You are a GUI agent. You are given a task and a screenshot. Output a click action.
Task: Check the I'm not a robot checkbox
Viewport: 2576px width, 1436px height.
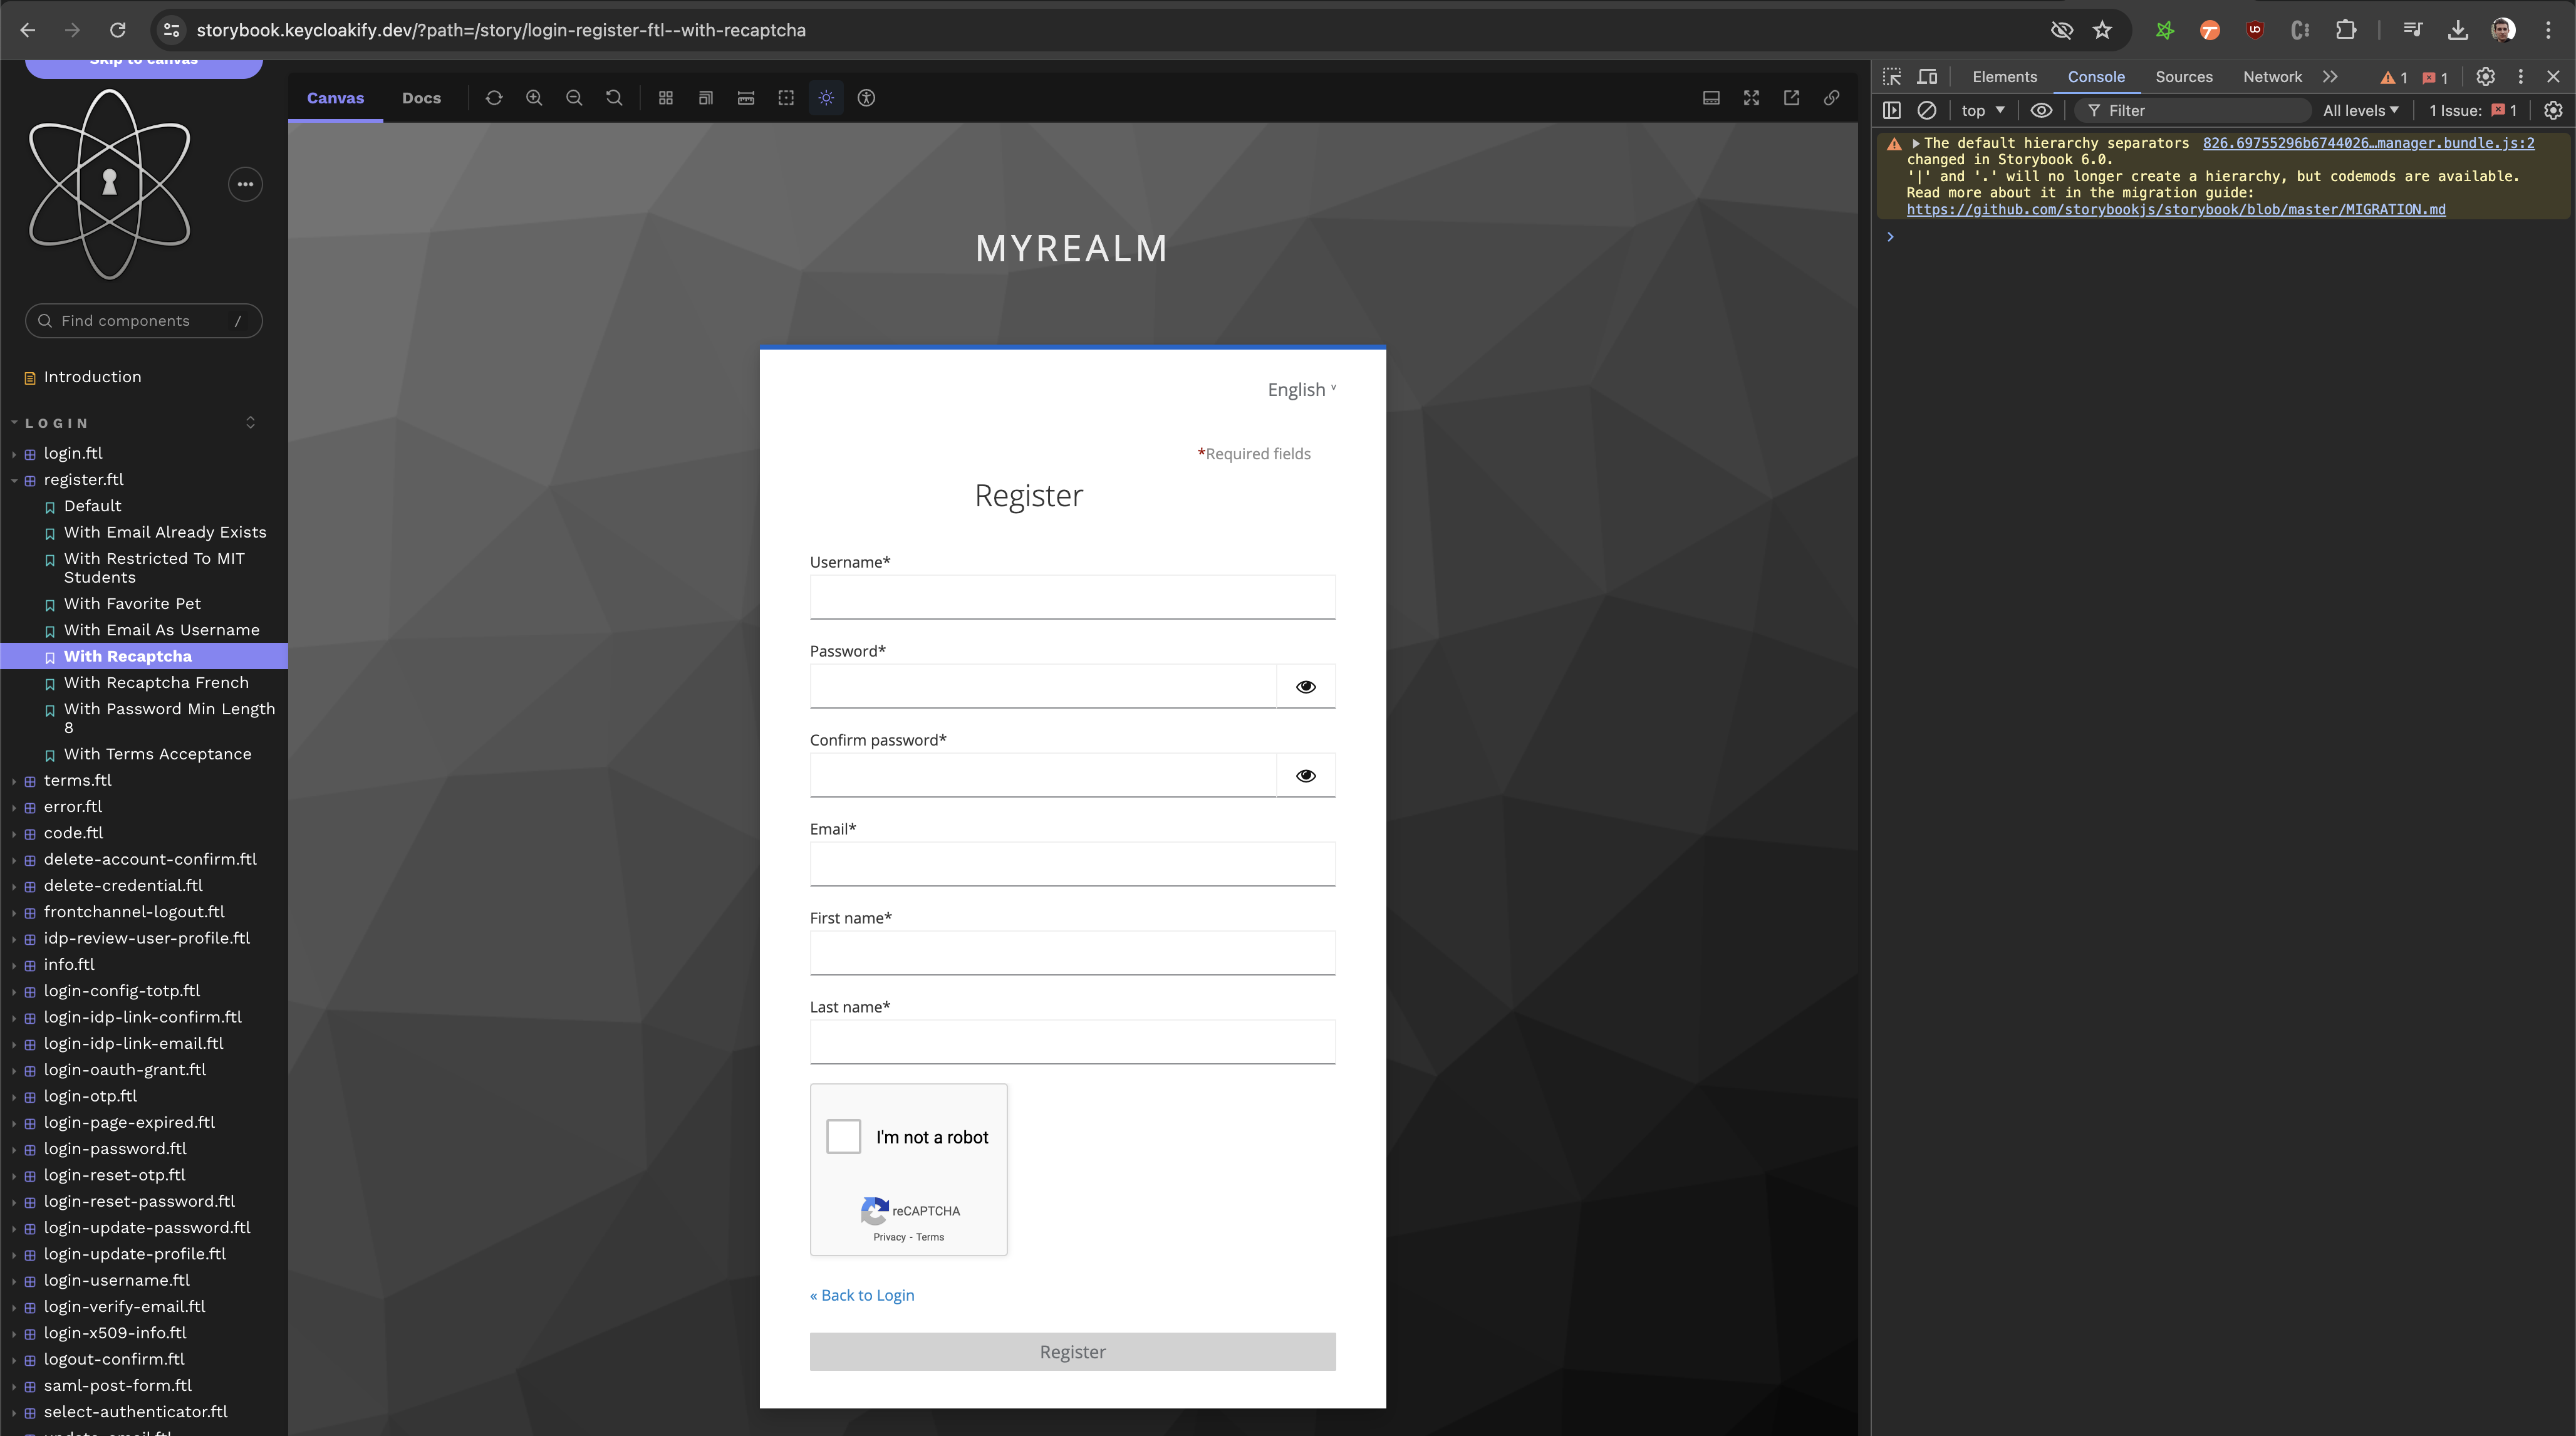(843, 1136)
